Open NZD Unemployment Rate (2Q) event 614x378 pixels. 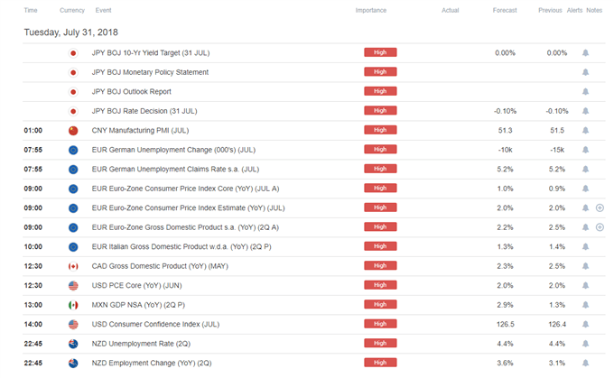point(141,344)
